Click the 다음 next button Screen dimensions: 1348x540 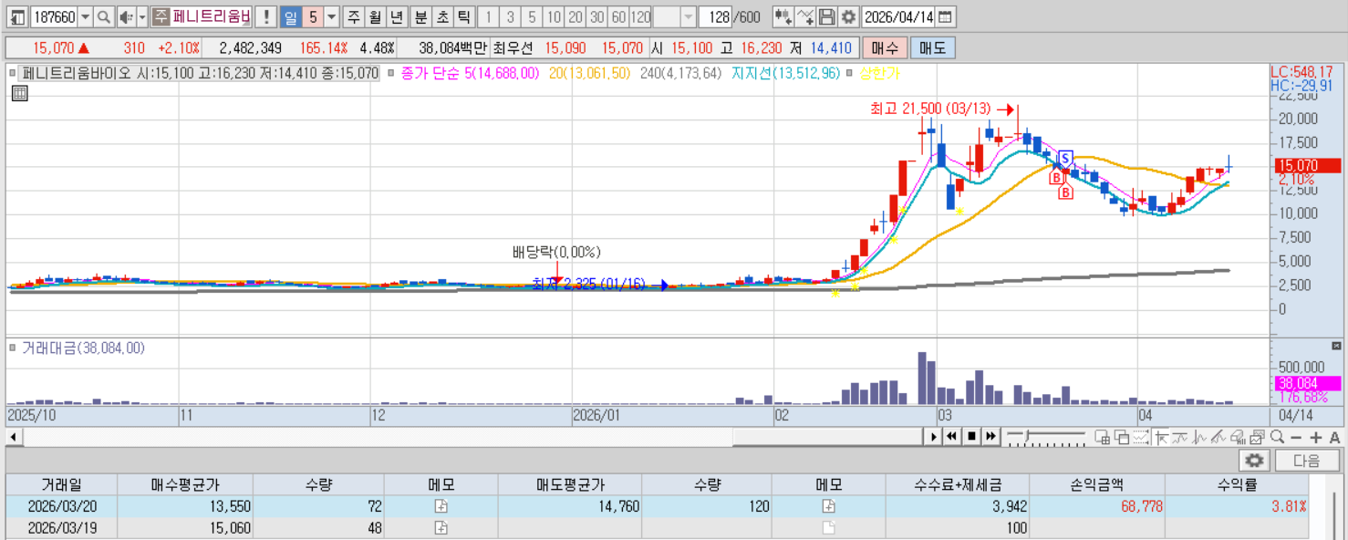coord(1307,461)
